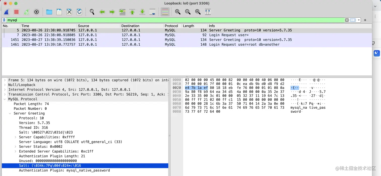381x176 pixels.
Task: Stop the running capture
Action: click(16, 12)
